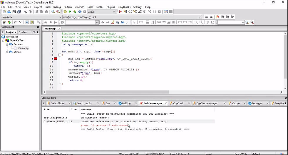Open the File menu
This screenshot has width=288, height=155.
tap(3, 7)
